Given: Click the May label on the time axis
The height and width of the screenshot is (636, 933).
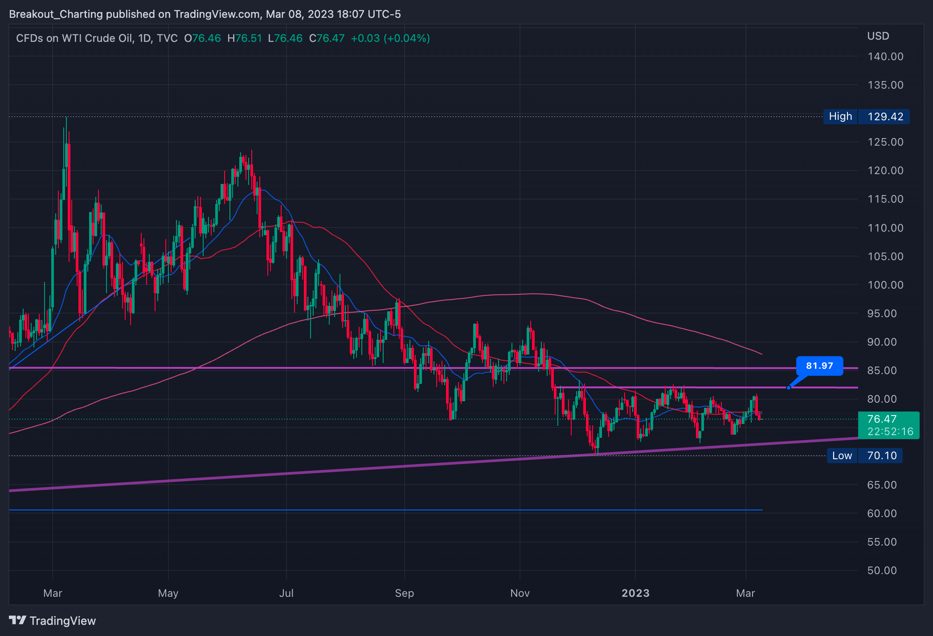Looking at the screenshot, I should tap(168, 593).
